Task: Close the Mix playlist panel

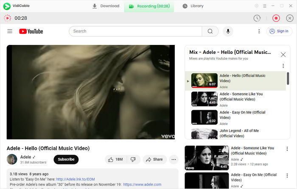Action: (283, 55)
